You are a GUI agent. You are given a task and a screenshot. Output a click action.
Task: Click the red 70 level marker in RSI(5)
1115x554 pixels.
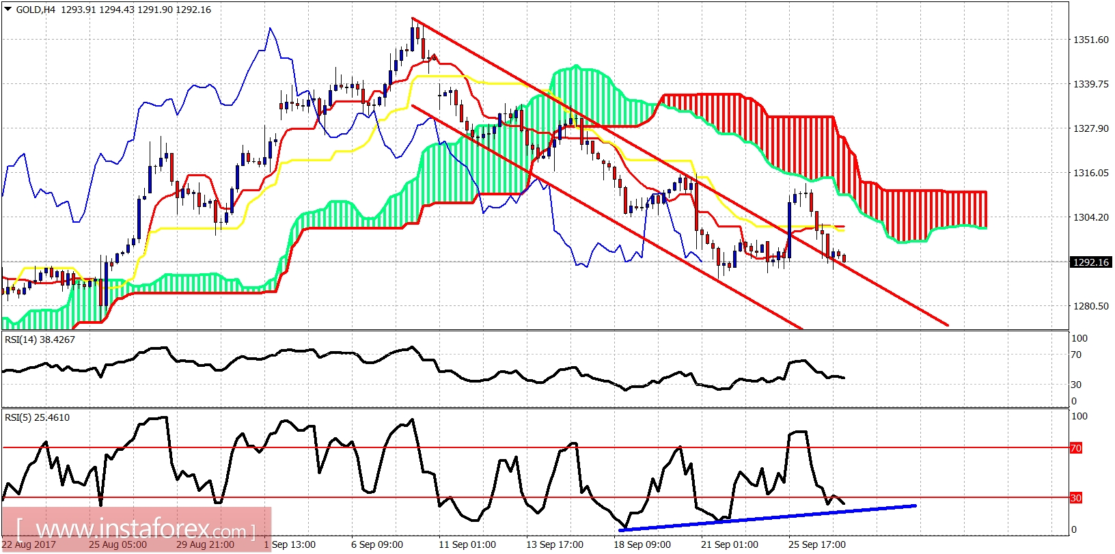(1076, 448)
